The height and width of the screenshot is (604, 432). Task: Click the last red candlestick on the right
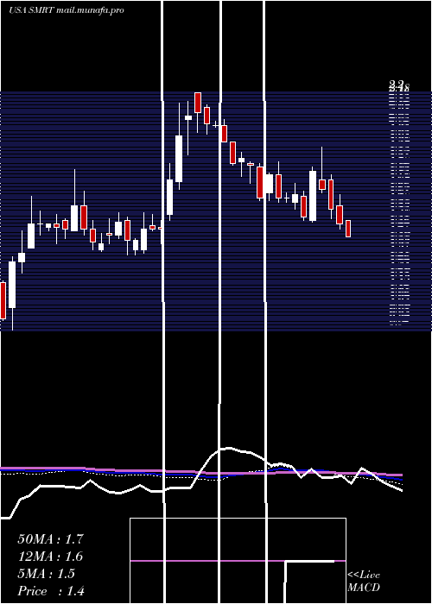348,229
